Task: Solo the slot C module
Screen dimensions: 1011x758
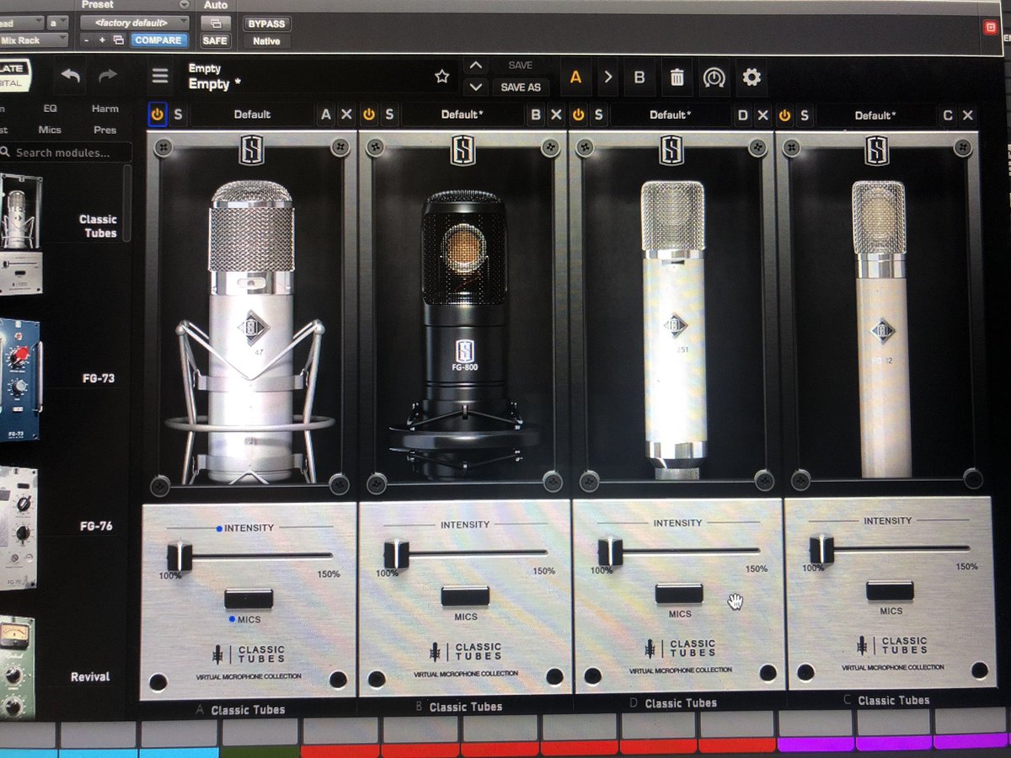Action: [805, 115]
